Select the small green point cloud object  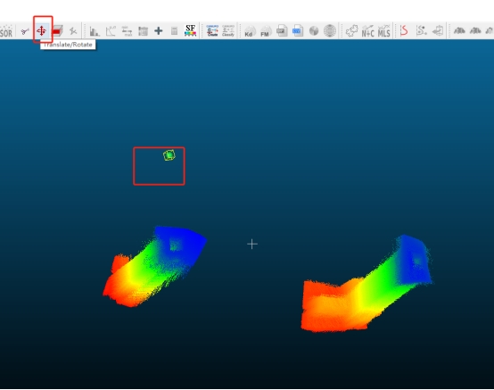169,155
